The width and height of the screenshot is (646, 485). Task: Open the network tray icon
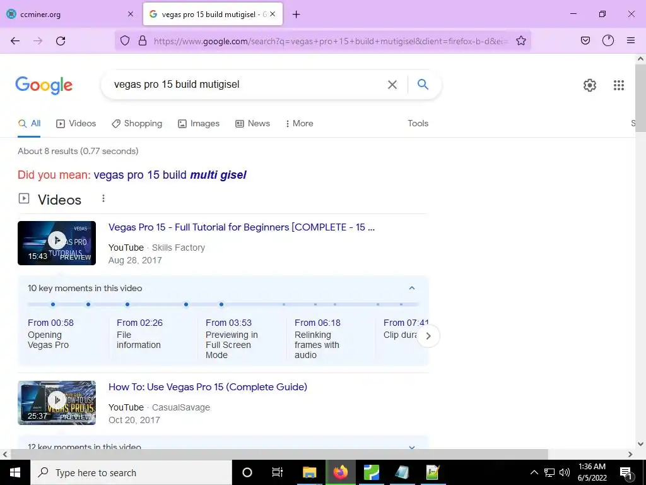coord(549,472)
